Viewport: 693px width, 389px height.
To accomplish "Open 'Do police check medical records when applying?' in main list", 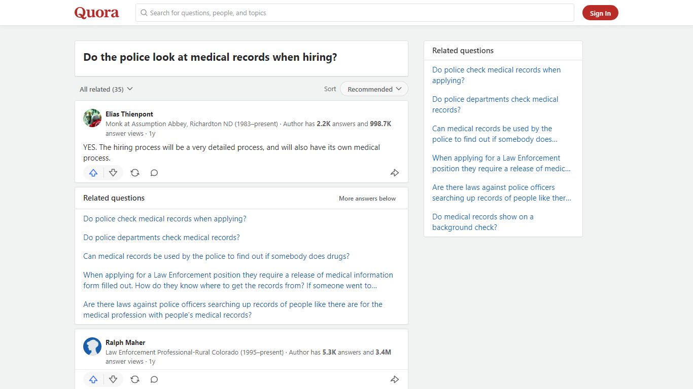I will (165, 219).
